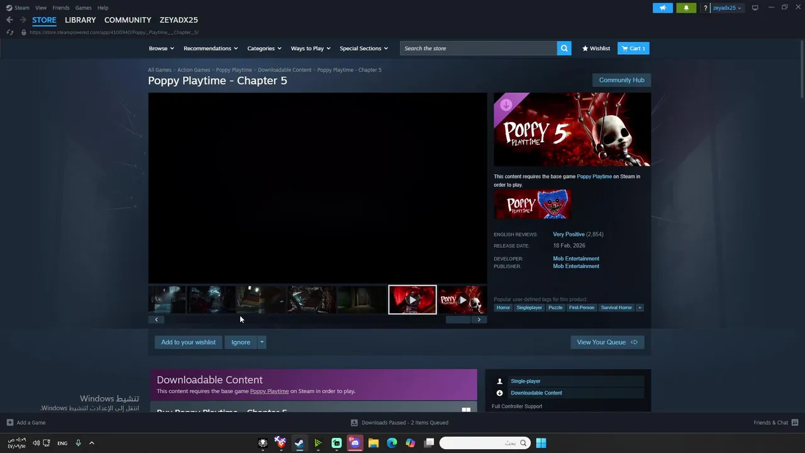
Task: Expand the Special Sections dropdown
Action: pos(364,48)
